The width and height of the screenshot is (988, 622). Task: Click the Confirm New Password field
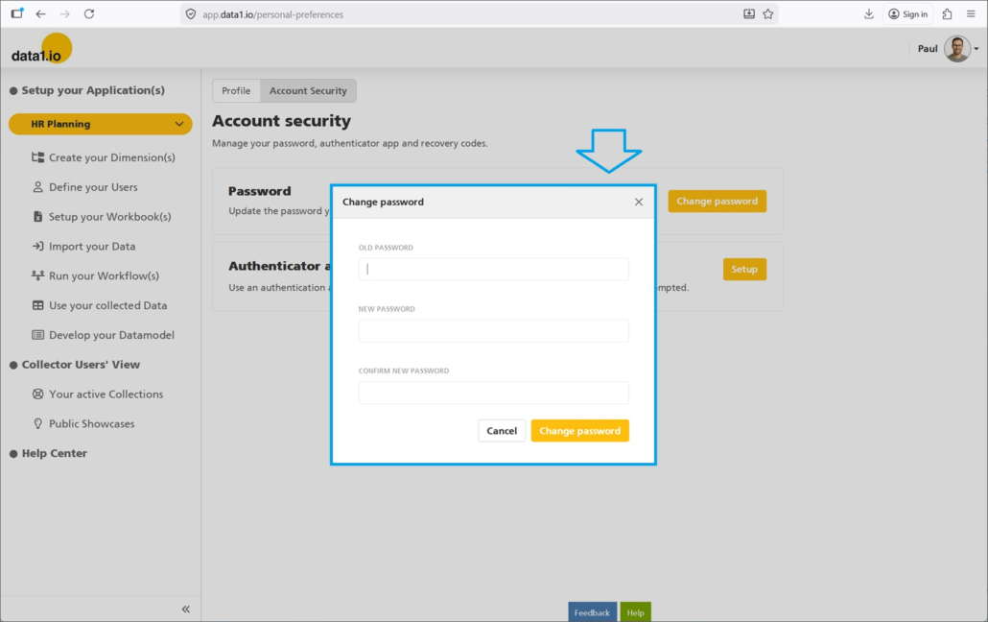pyautogui.click(x=493, y=393)
